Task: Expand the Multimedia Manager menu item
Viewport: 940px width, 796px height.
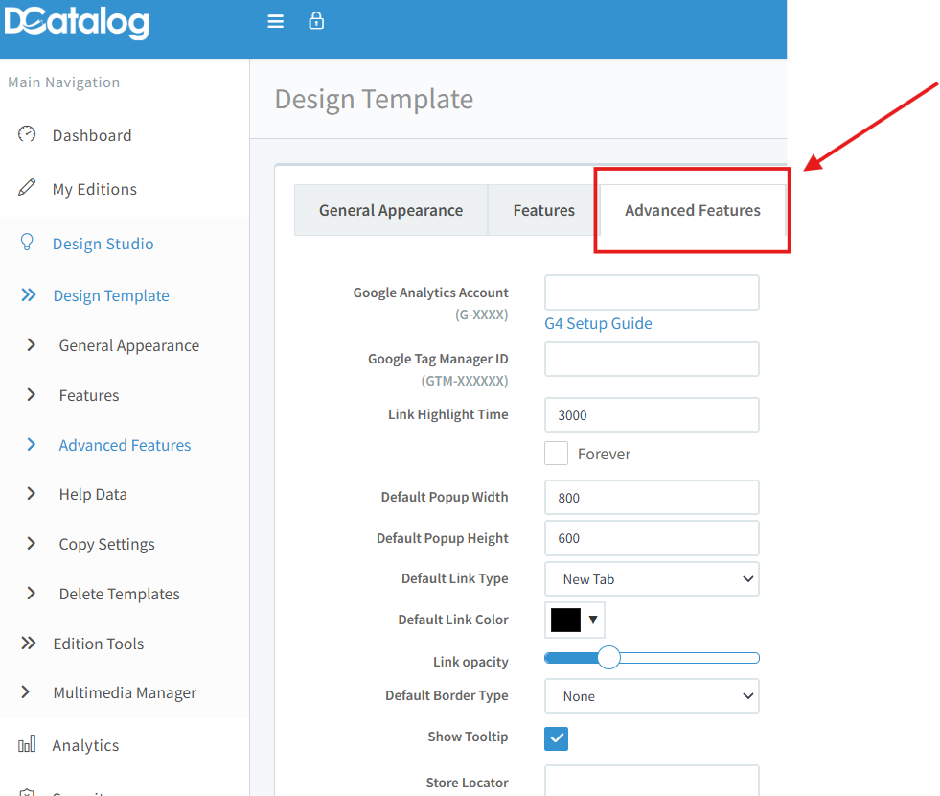Action: (125, 692)
